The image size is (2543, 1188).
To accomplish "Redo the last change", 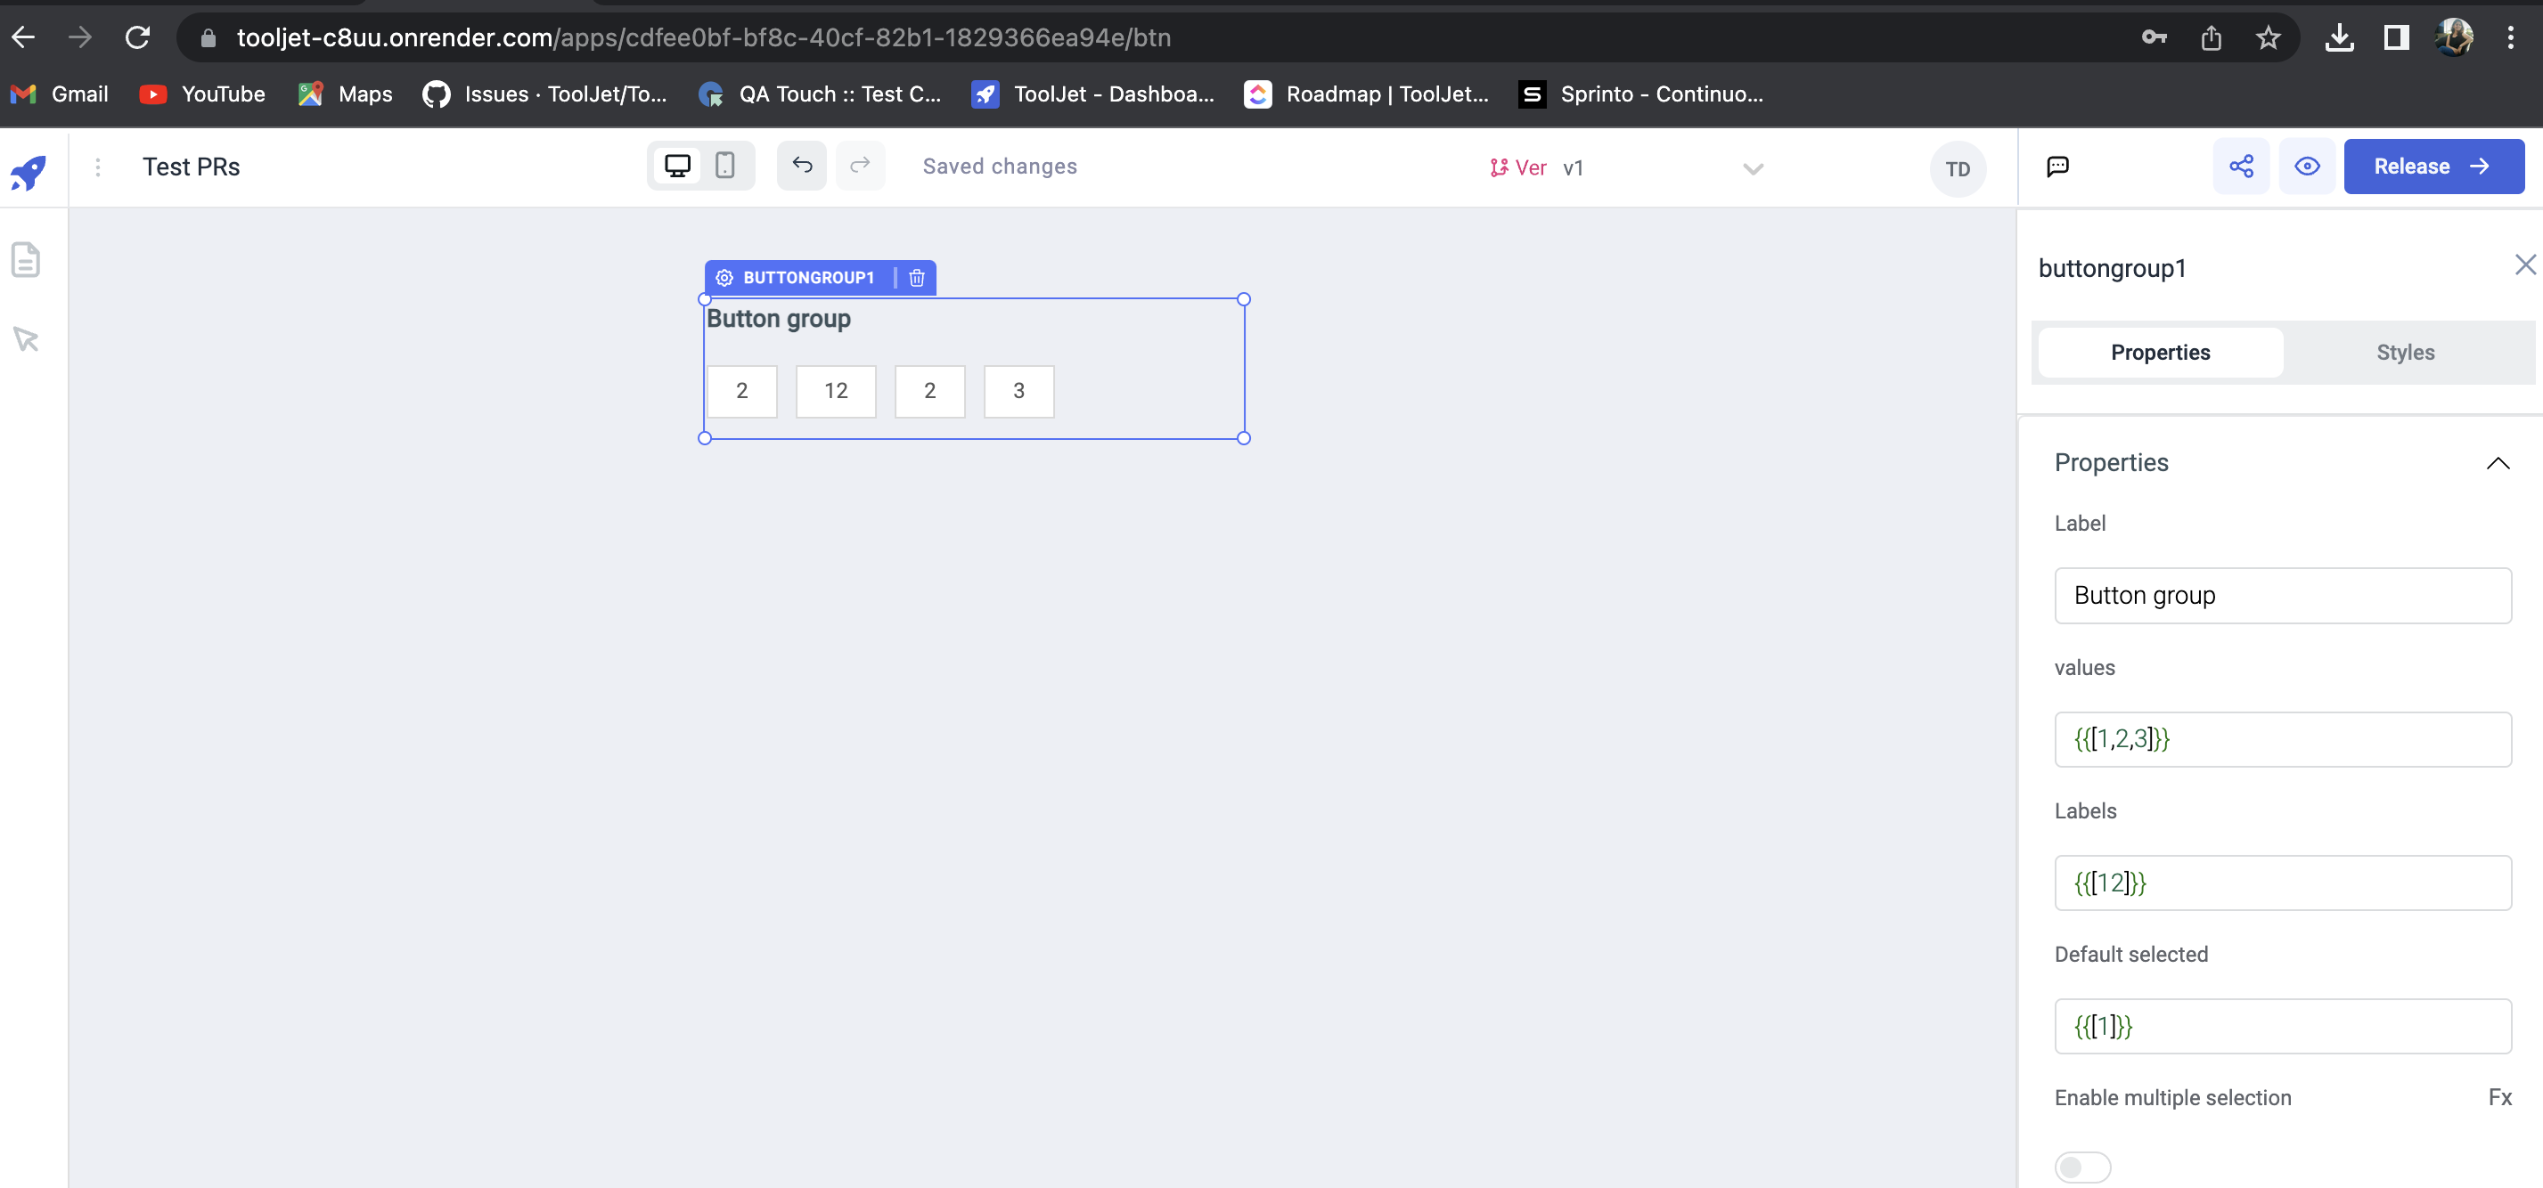I will pos(861,166).
